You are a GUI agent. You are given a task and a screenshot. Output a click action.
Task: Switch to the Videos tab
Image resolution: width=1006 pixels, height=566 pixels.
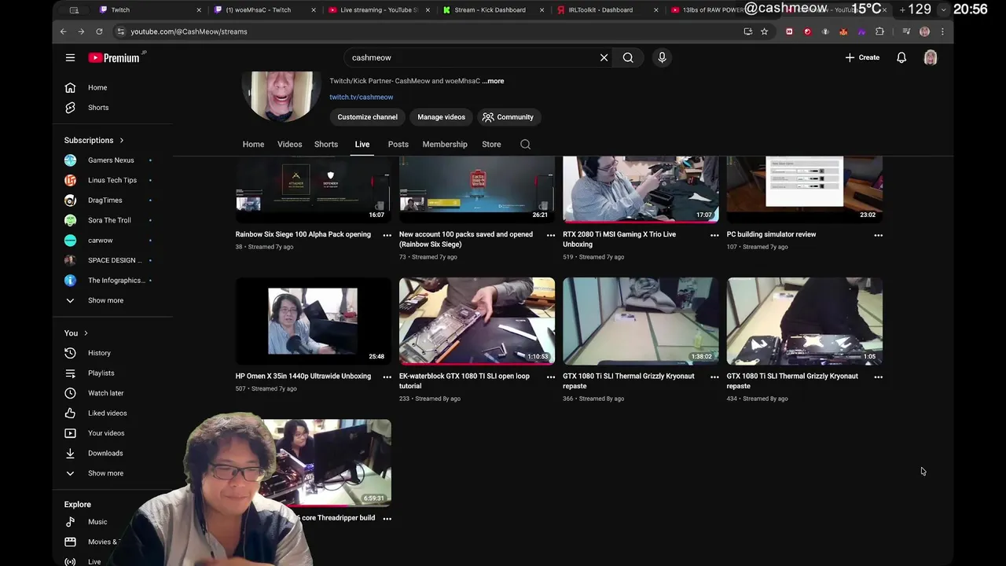click(289, 145)
